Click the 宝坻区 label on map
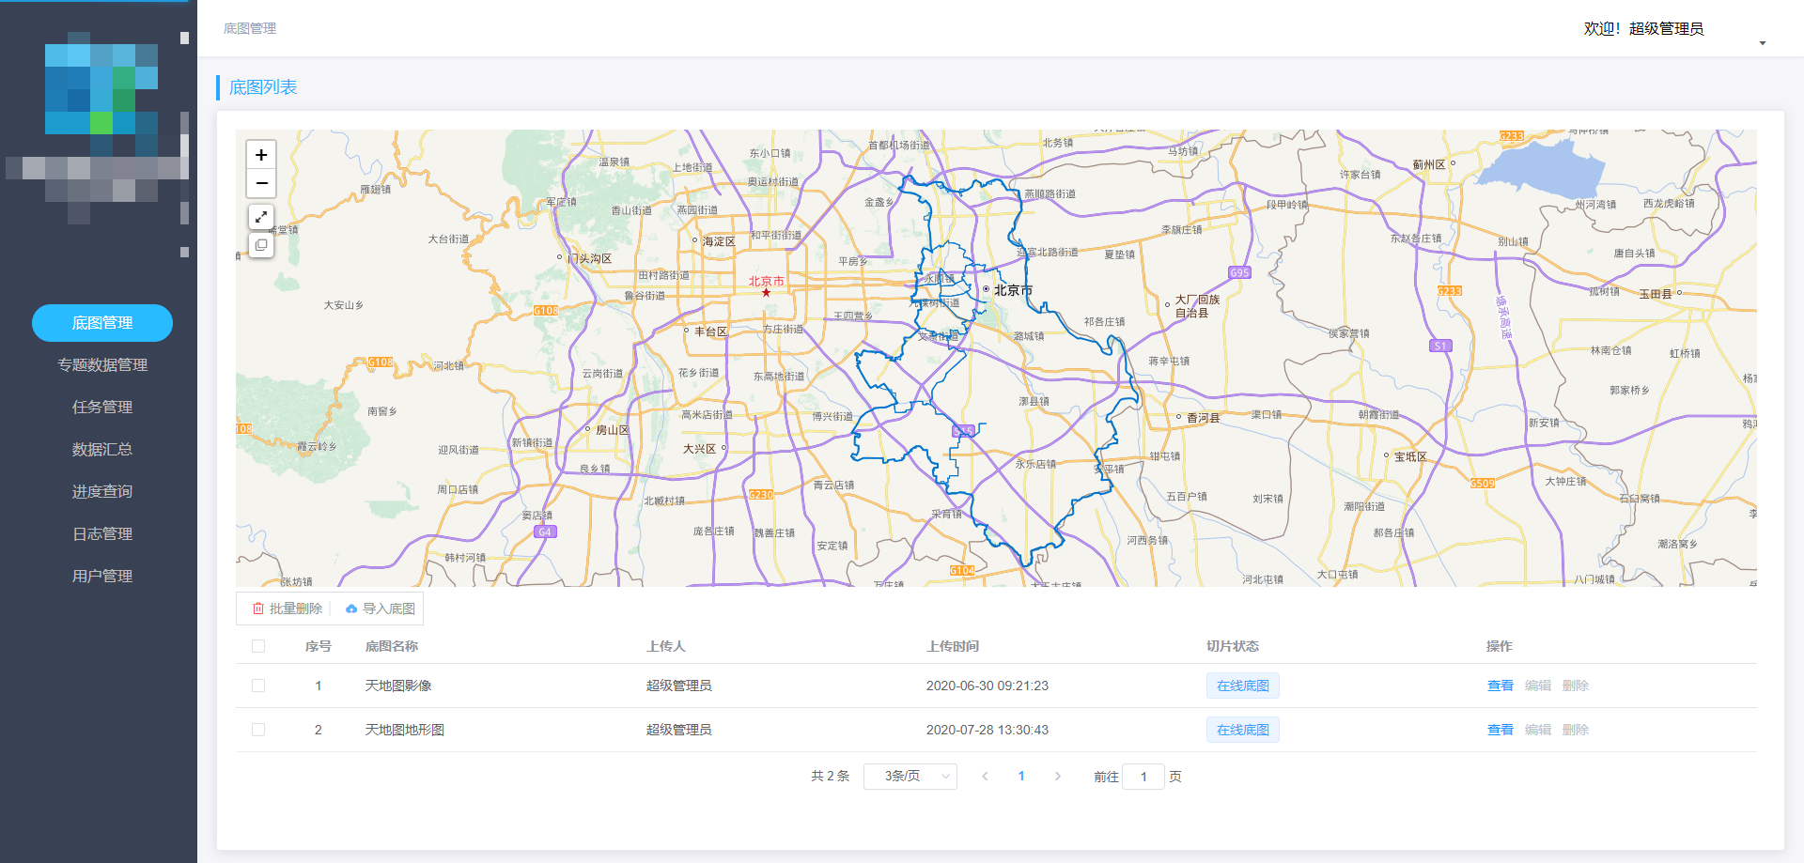Viewport: 1804px width, 863px height. (1410, 456)
